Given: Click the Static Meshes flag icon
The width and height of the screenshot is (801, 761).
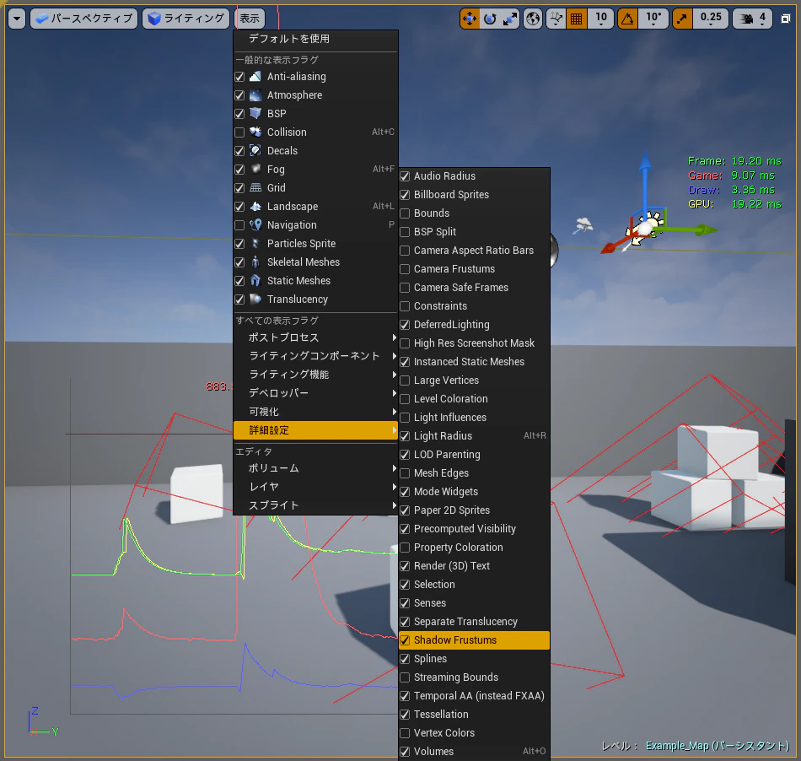Looking at the screenshot, I should click(x=255, y=281).
